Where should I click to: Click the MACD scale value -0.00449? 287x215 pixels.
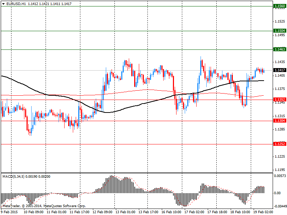[x=280, y=206]
